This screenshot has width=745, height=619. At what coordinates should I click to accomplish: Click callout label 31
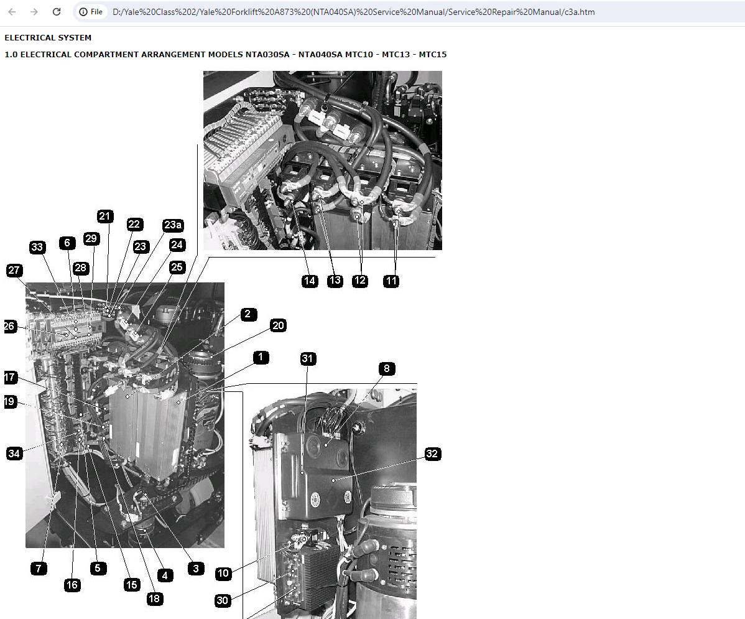tap(308, 358)
